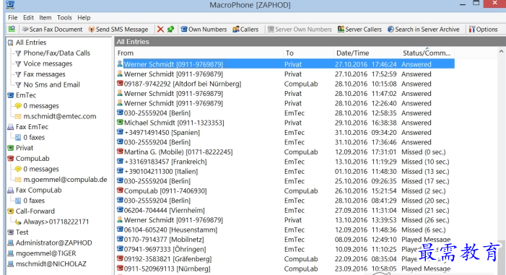Select call from 06104-605240 [Heusenstamm]

[x=285, y=230]
